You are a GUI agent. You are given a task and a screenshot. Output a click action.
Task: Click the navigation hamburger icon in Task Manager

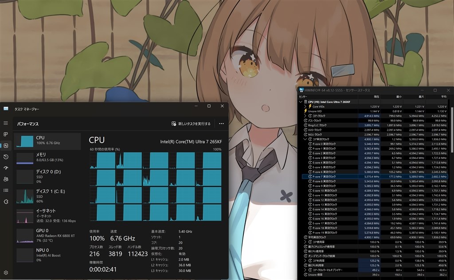6,123
